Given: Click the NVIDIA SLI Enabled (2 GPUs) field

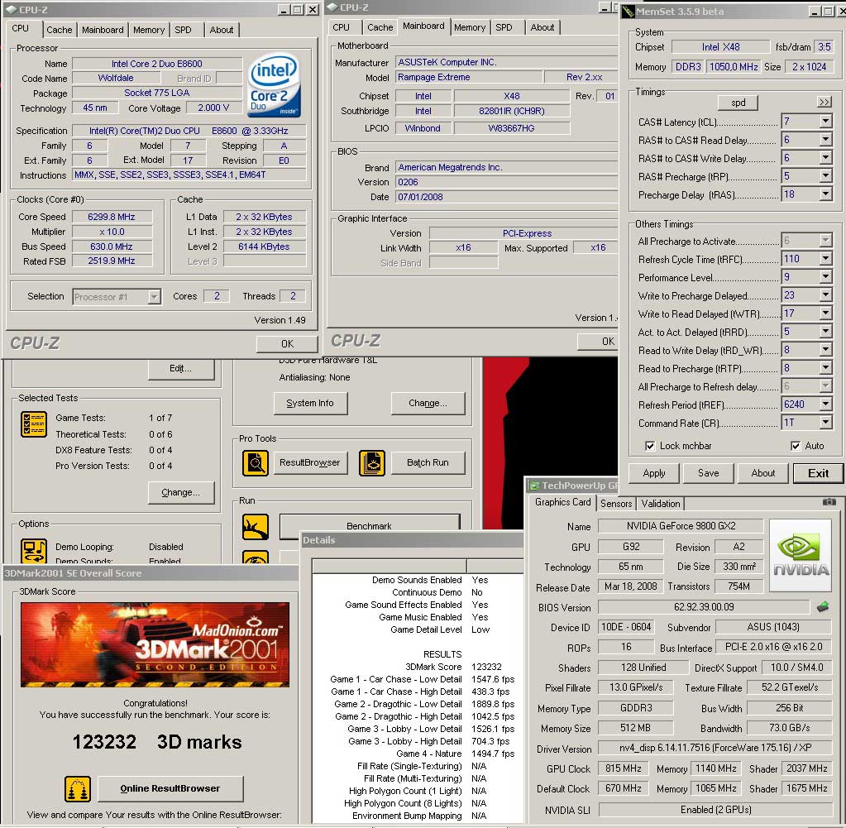Looking at the screenshot, I should coord(716,810).
